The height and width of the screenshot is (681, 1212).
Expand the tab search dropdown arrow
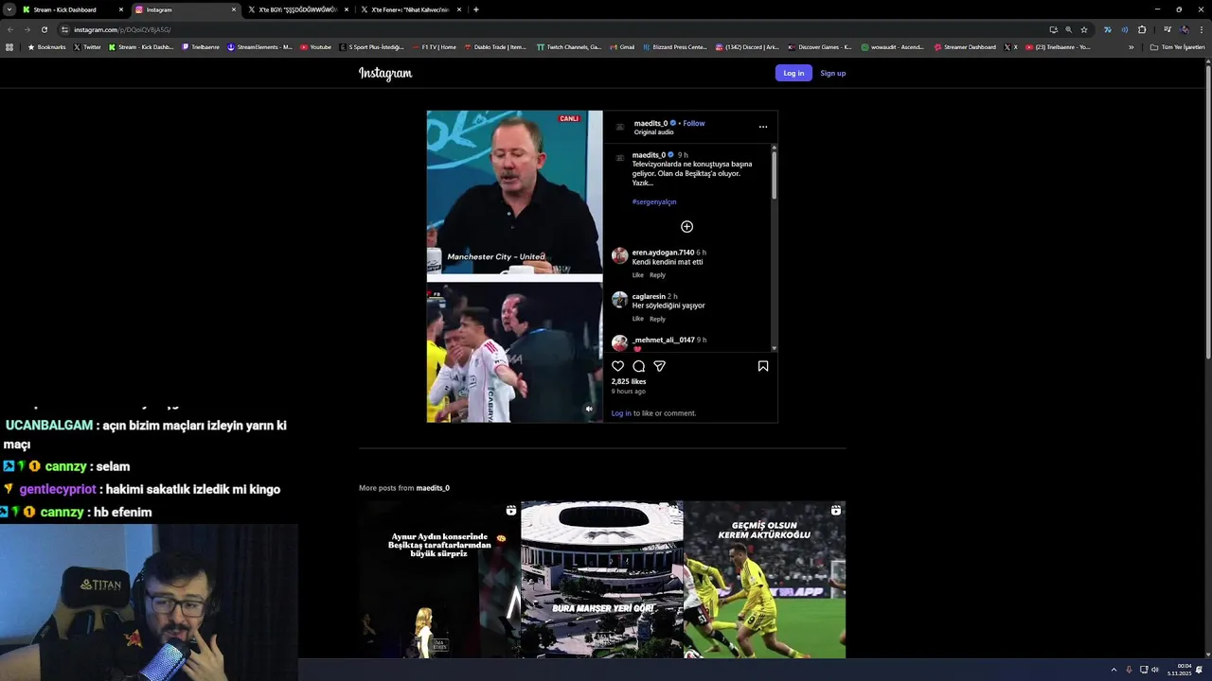(9, 9)
